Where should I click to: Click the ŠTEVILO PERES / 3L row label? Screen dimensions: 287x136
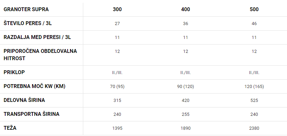coord(28,23)
